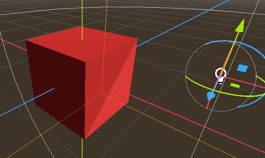Image resolution: width=265 pixels, height=158 pixels.
Task: Select the light bulb icon in the viewport
Action: (221, 75)
